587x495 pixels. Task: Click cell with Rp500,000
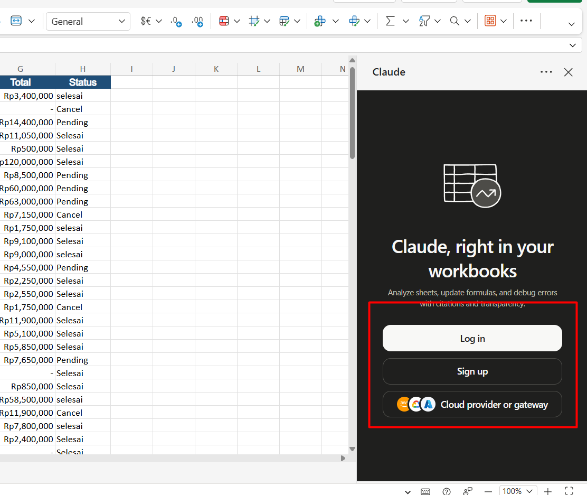click(27, 148)
